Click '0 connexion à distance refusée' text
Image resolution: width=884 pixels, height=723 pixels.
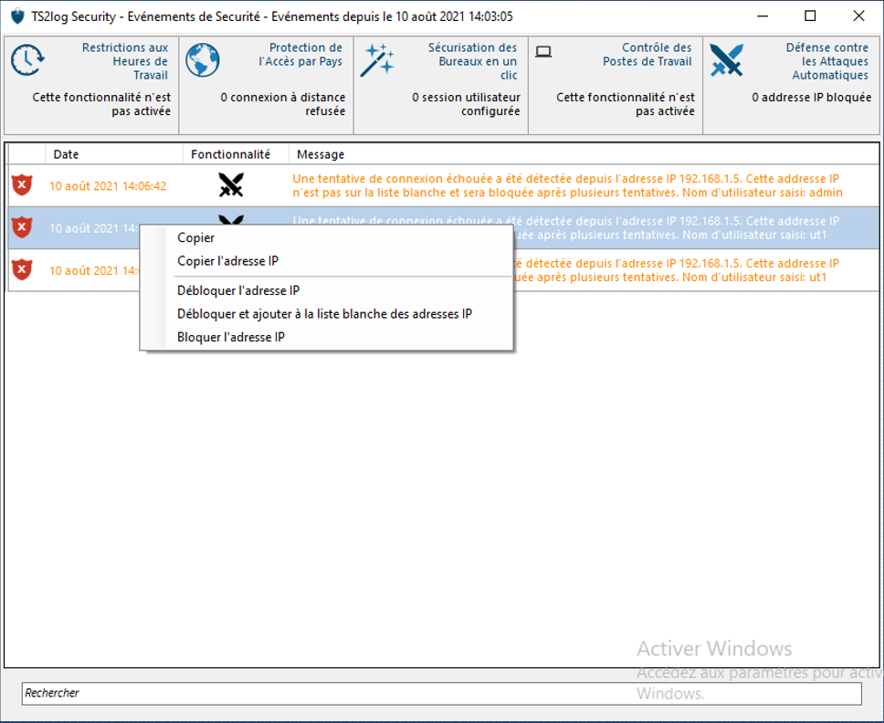(x=282, y=104)
